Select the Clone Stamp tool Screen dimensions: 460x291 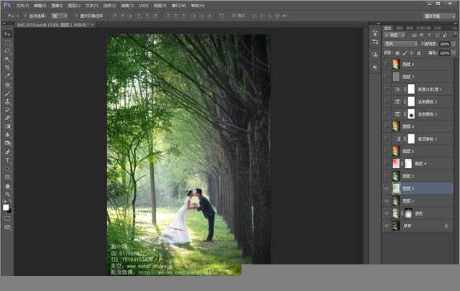click(x=7, y=102)
